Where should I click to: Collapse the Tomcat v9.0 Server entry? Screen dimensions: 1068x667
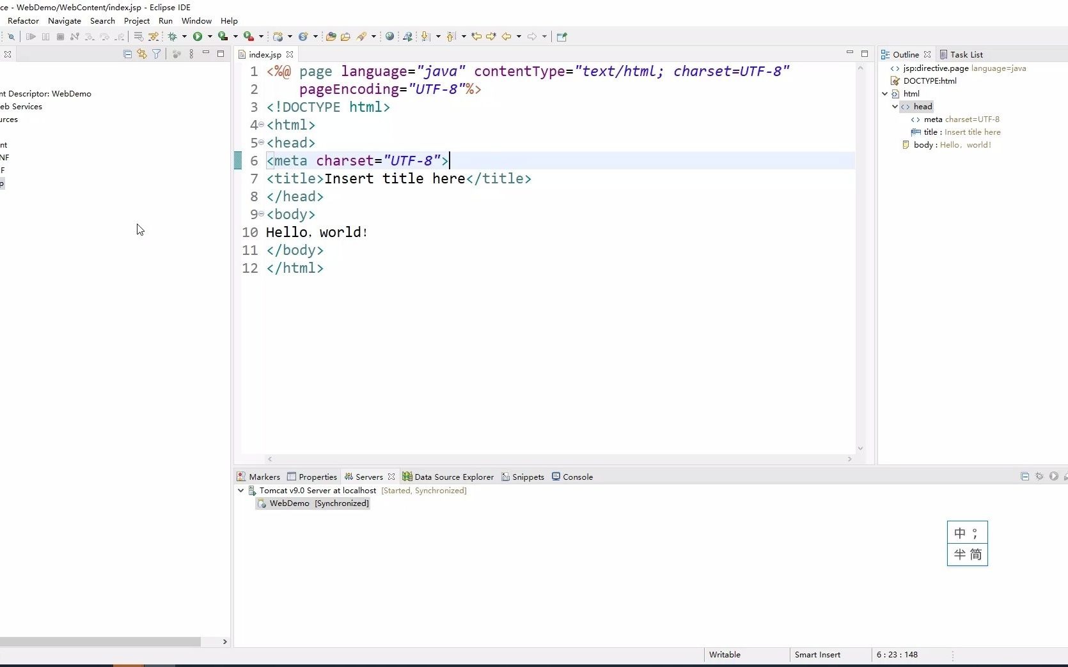click(241, 491)
